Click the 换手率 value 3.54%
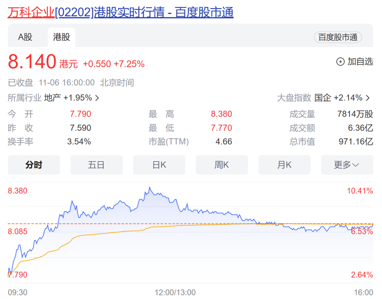382x299 pixels. tap(79, 142)
